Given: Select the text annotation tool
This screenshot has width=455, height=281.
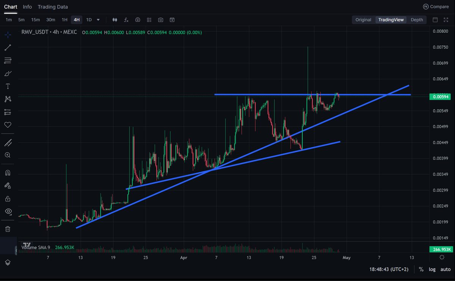Looking at the screenshot, I should coord(8,86).
